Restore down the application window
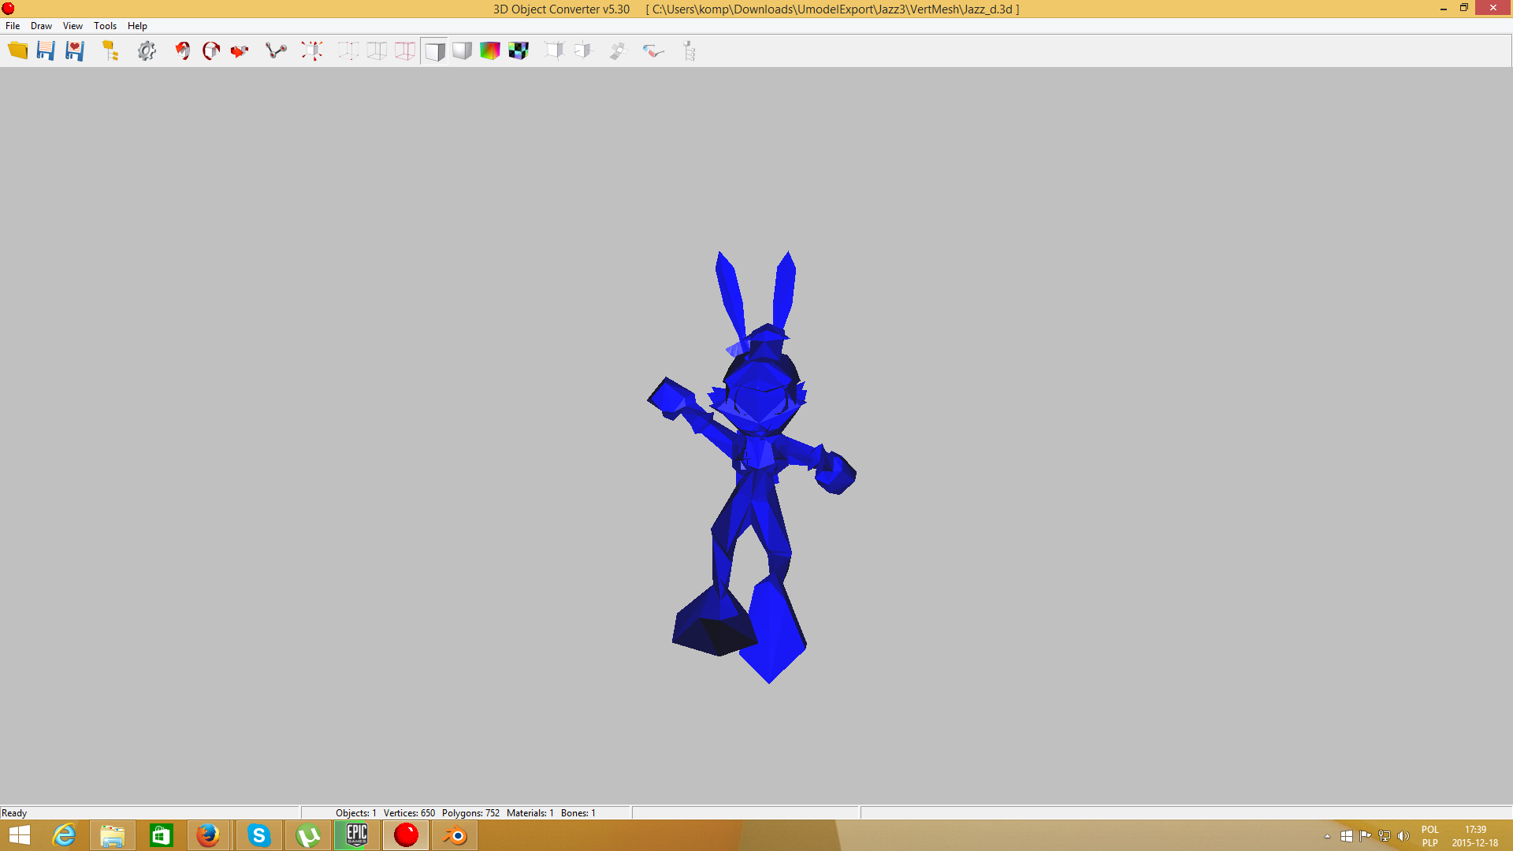The image size is (1513, 851). [x=1463, y=8]
